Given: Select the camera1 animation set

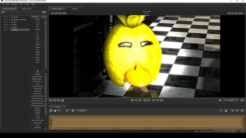Looking at the screenshot, I should 16,17.
